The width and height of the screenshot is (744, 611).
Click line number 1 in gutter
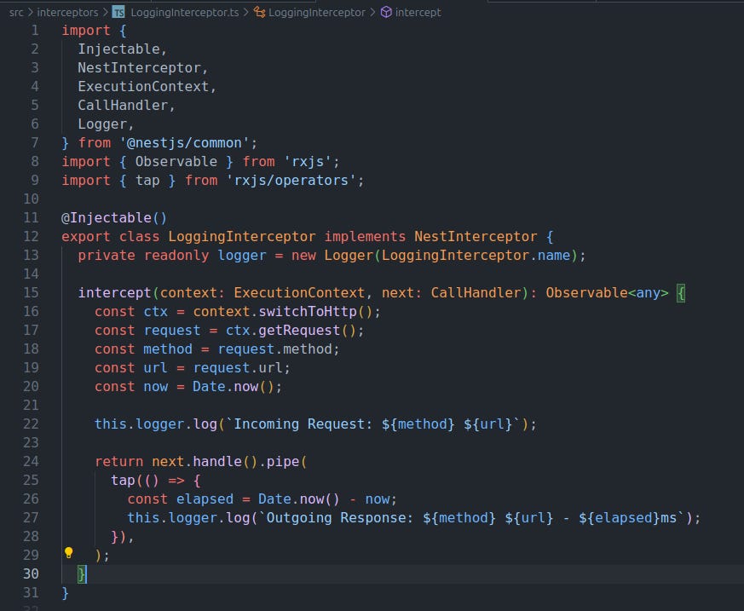35,31
